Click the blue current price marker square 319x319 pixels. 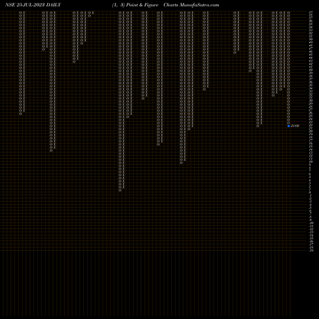tap(288, 126)
